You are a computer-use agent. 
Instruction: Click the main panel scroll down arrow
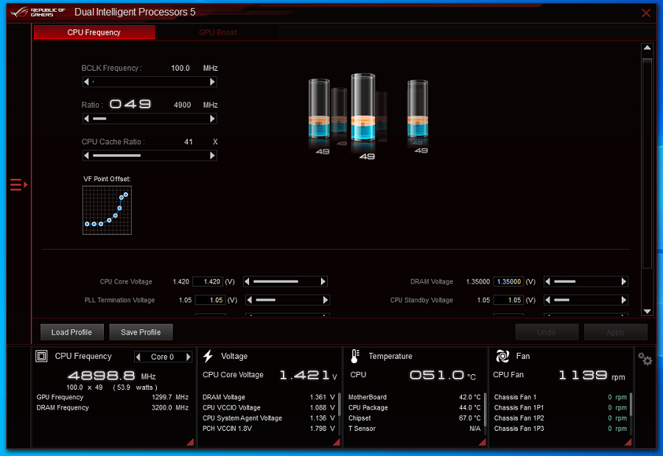647,312
